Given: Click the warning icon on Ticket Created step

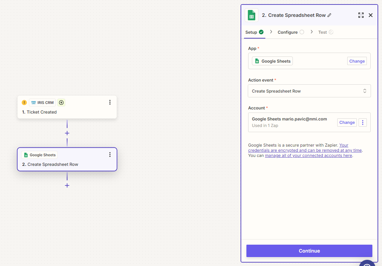Looking at the screenshot, I should [x=24, y=103].
